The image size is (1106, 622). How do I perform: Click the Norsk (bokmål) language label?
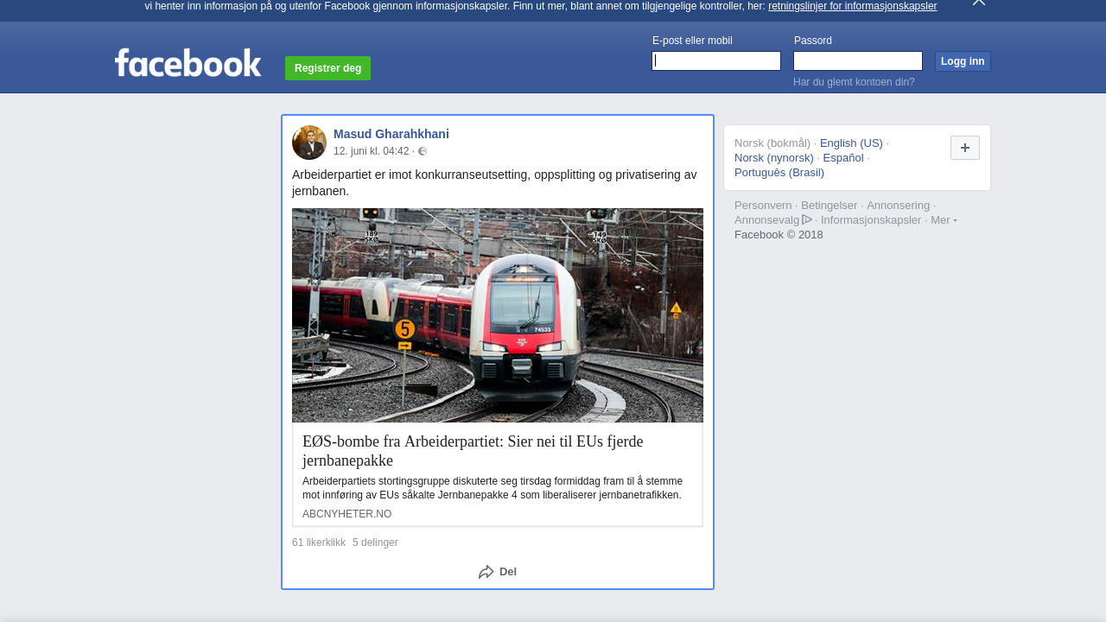[772, 143]
